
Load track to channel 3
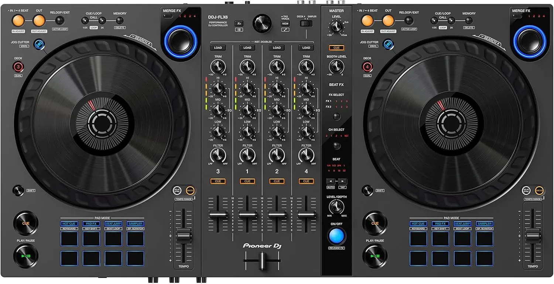click(x=218, y=48)
